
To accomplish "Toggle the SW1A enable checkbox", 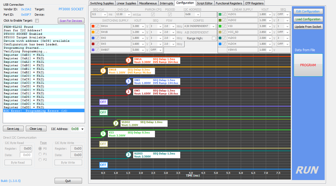I will pos(97,26).
